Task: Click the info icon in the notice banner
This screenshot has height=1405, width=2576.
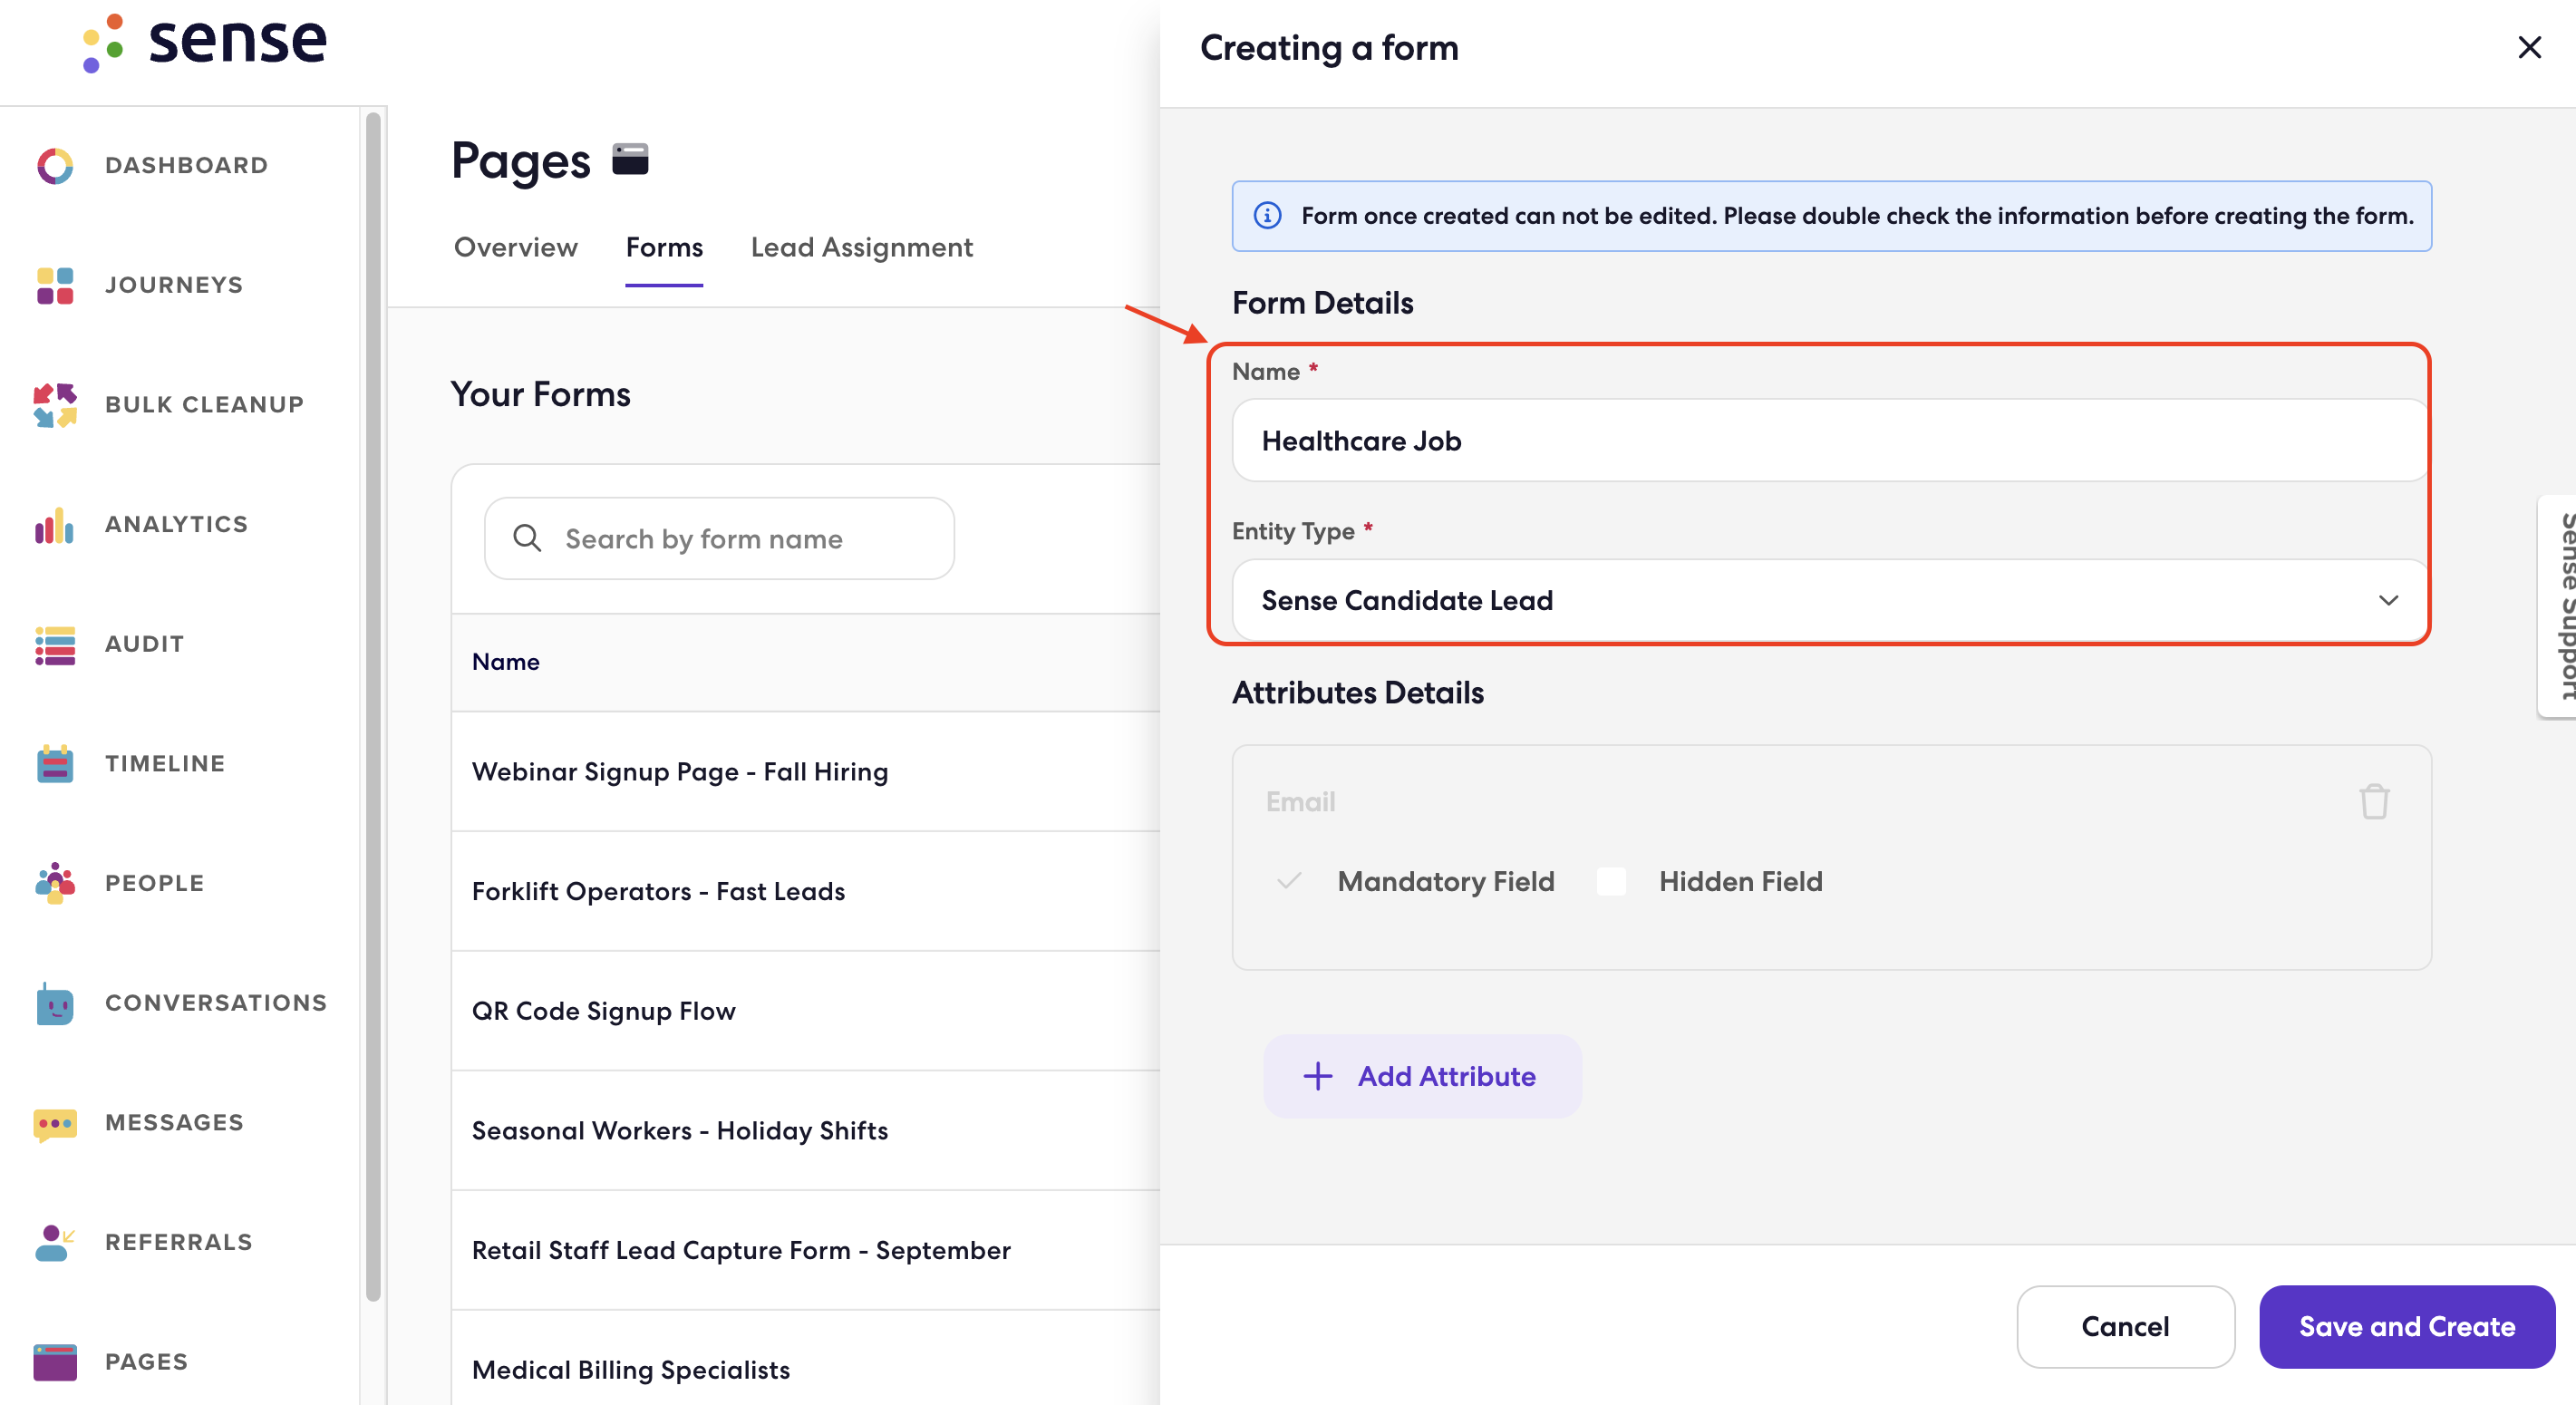Action: (x=1267, y=216)
